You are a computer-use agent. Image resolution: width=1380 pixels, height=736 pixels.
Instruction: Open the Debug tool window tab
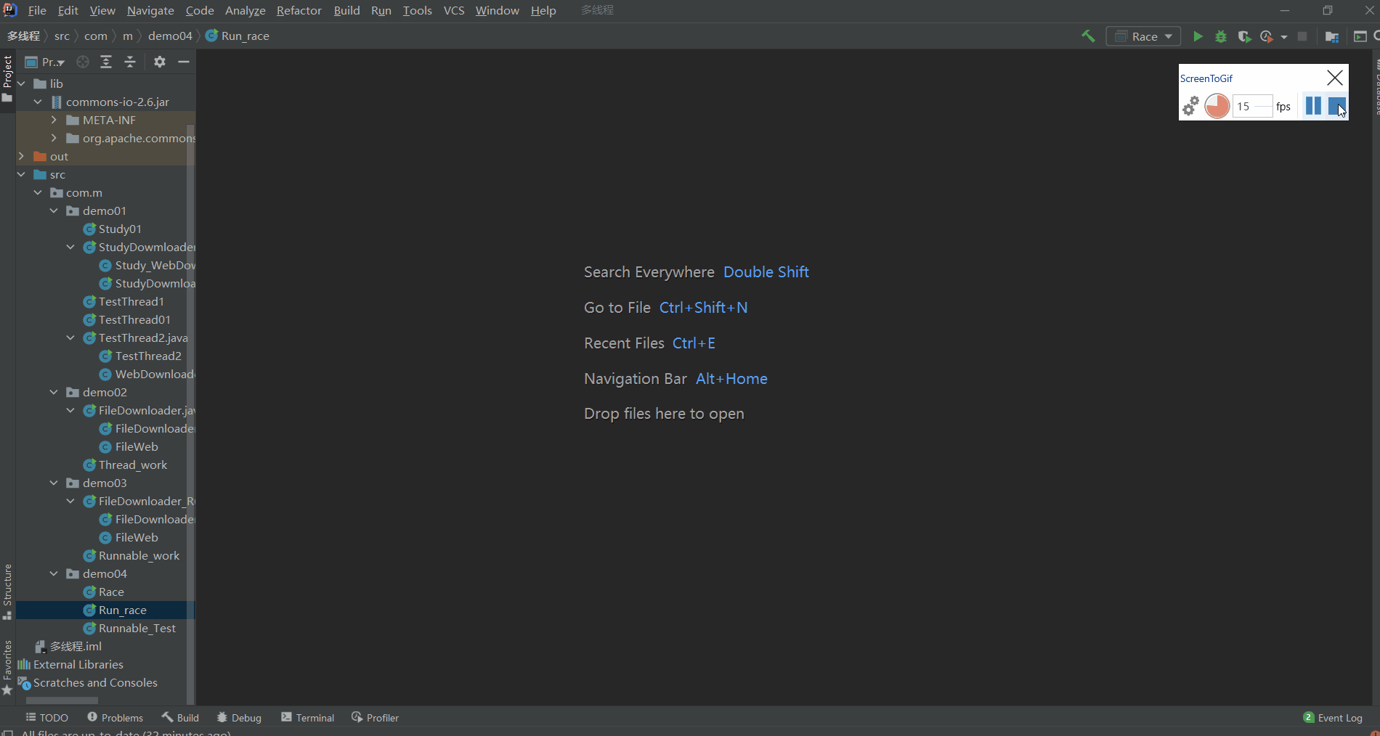pos(239,717)
